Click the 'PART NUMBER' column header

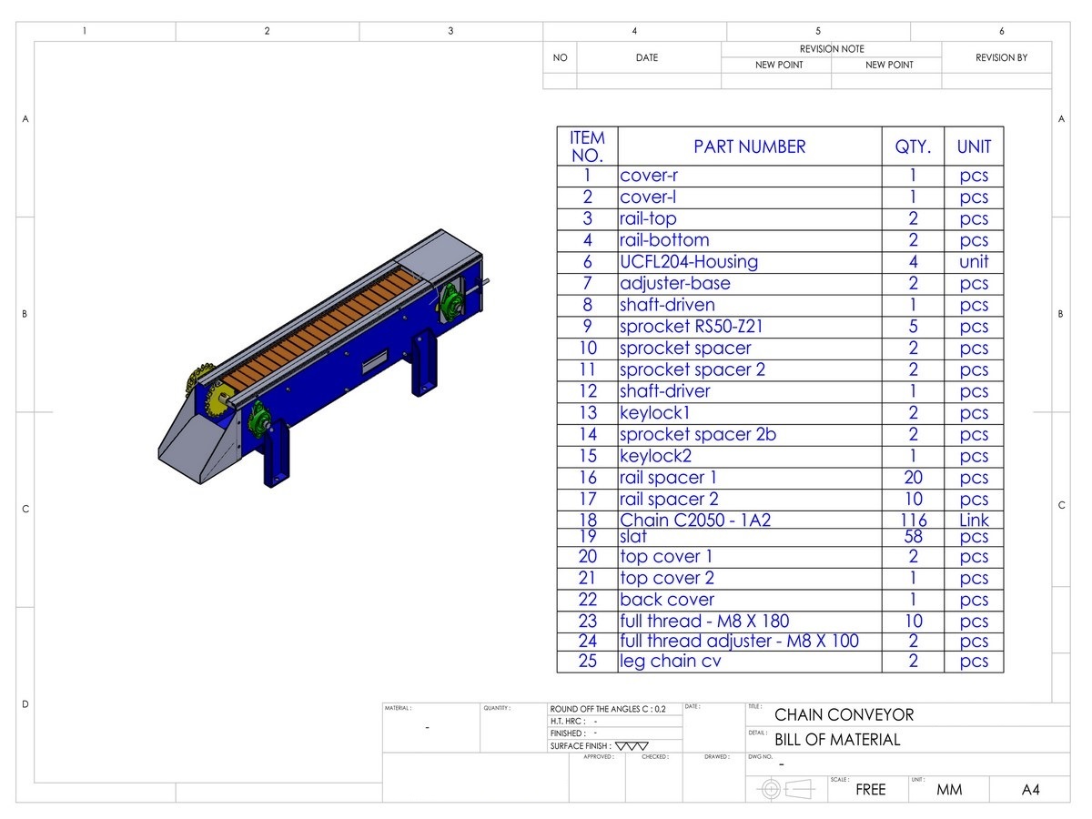750,147
